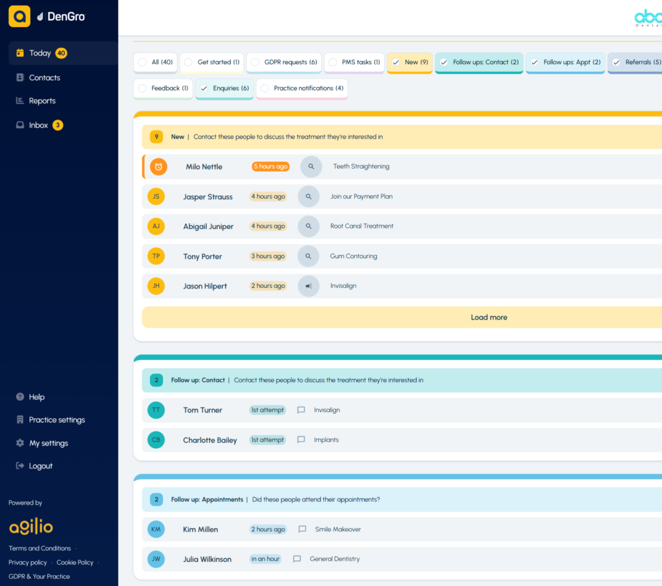Image resolution: width=662 pixels, height=586 pixels.
Task: Open Milo Nettle's lead
Action: click(x=402, y=166)
